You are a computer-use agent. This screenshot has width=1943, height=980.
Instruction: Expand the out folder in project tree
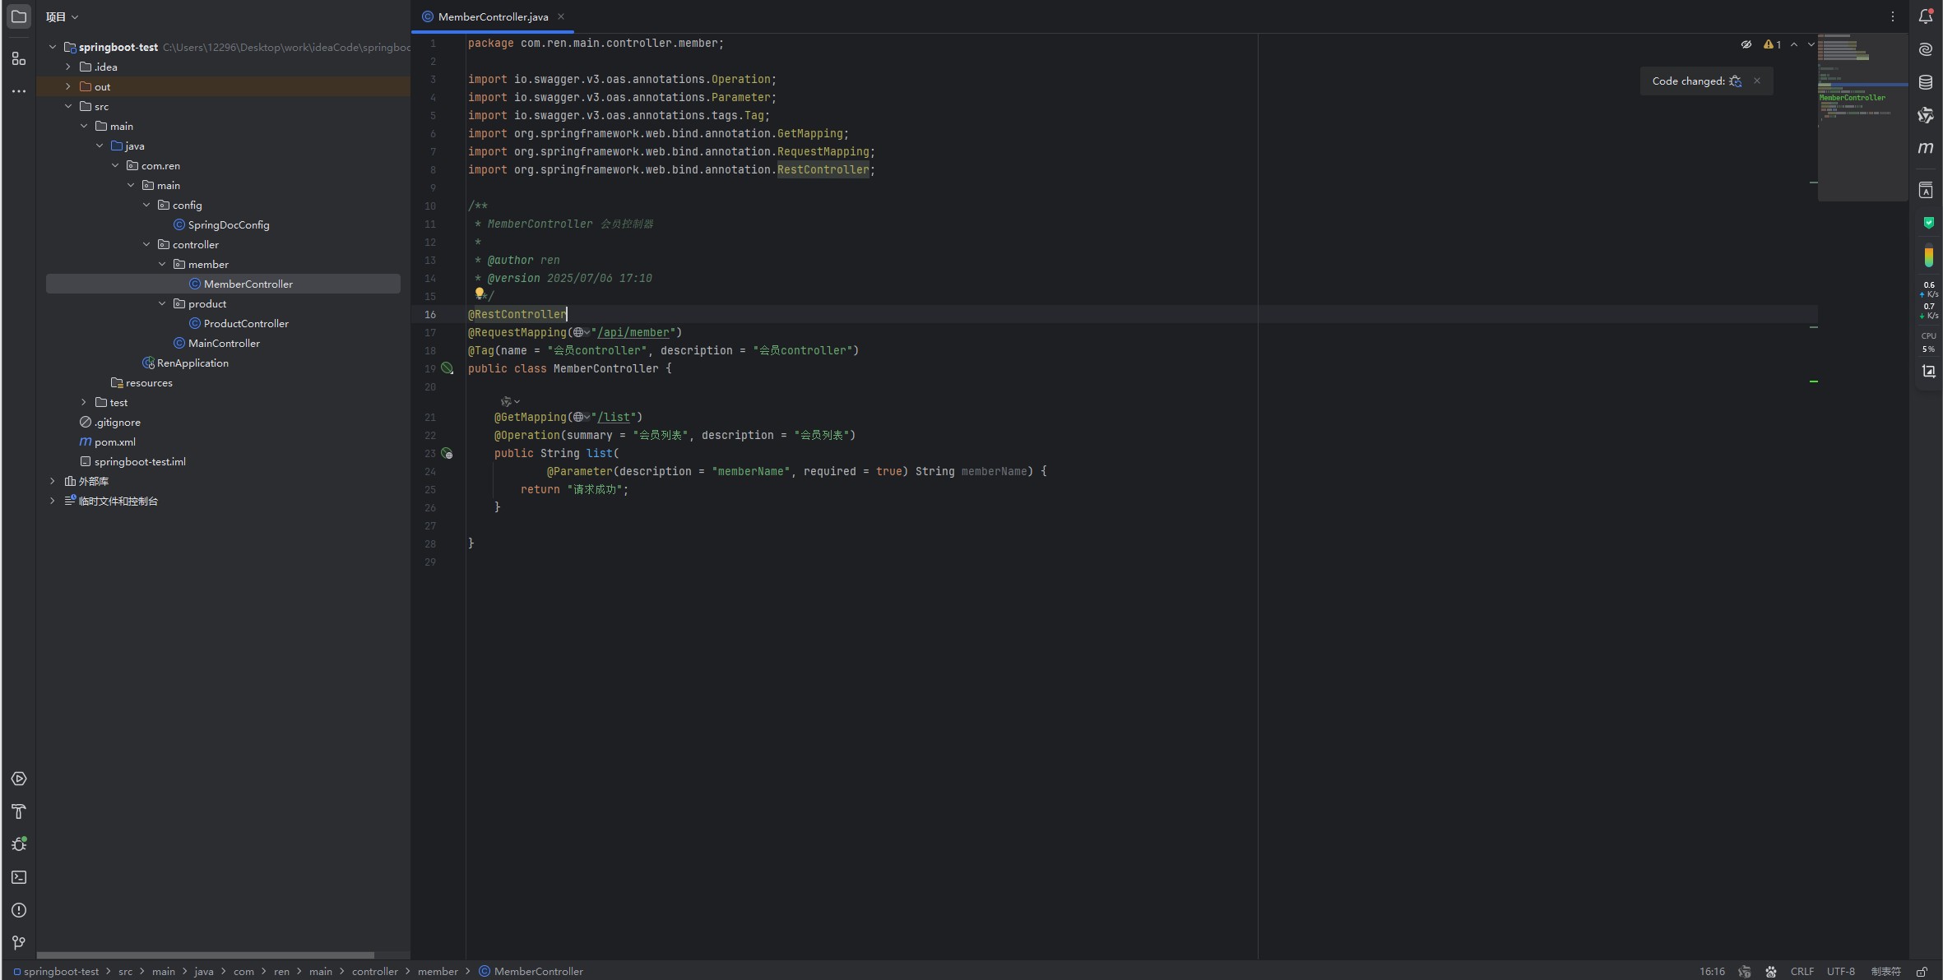coord(68,86)
